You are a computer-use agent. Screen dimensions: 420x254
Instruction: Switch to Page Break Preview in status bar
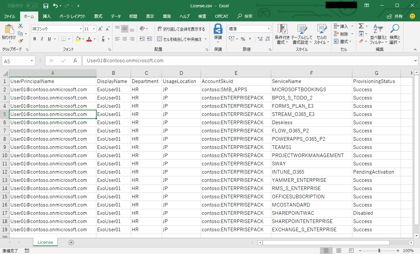click(x=351, y=251)
